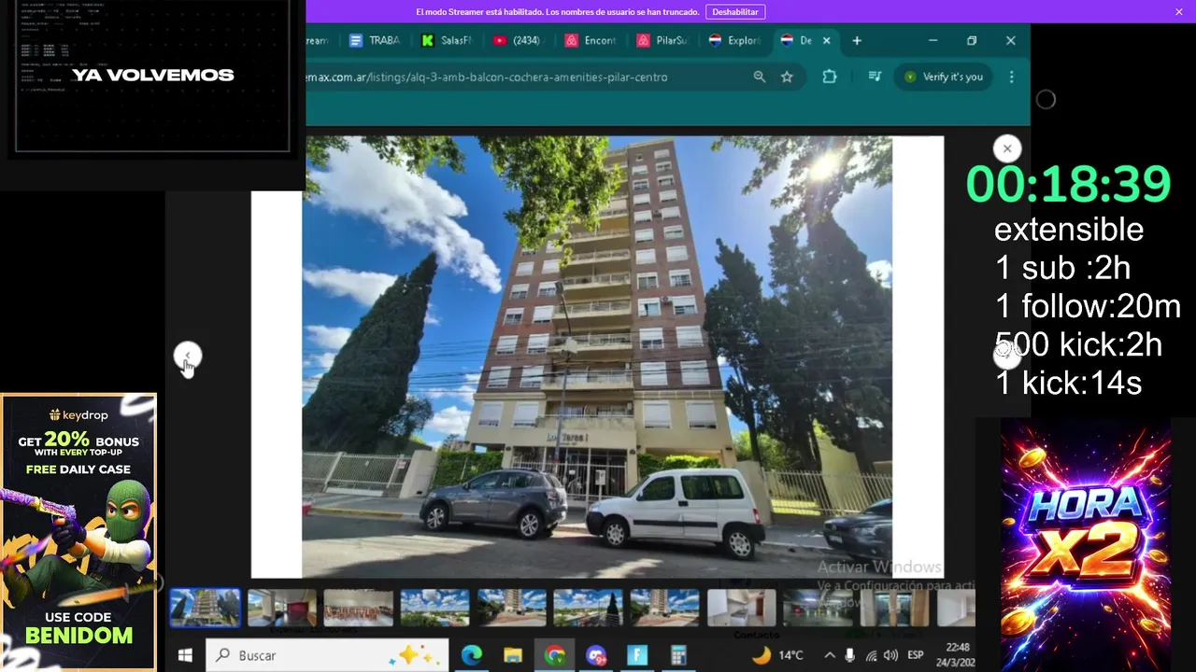The image size is (1196, 672).
Task: Select the thumbnail showing room with chairs
Action: pyautogui.click(x=358, y=608)
